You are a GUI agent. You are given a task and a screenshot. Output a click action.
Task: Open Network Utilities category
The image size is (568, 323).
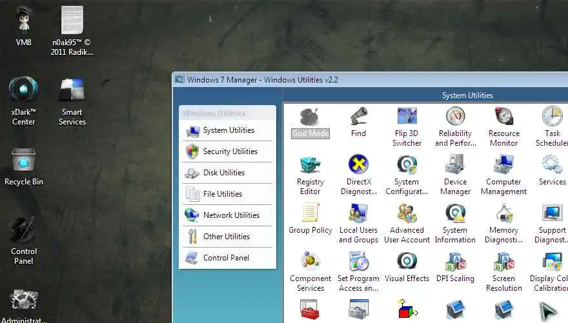[227, 215]
